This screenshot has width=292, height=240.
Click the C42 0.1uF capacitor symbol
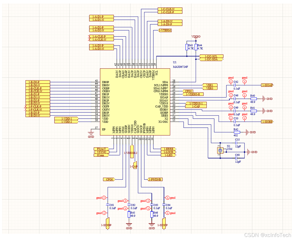click(235, 85)
